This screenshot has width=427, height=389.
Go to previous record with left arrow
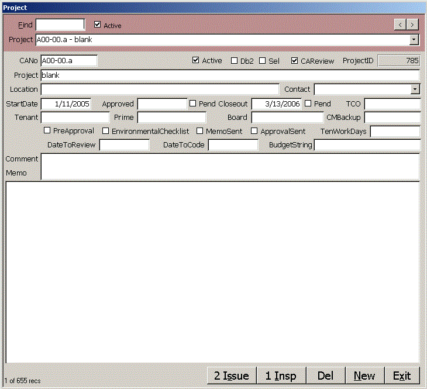(400, 25)
